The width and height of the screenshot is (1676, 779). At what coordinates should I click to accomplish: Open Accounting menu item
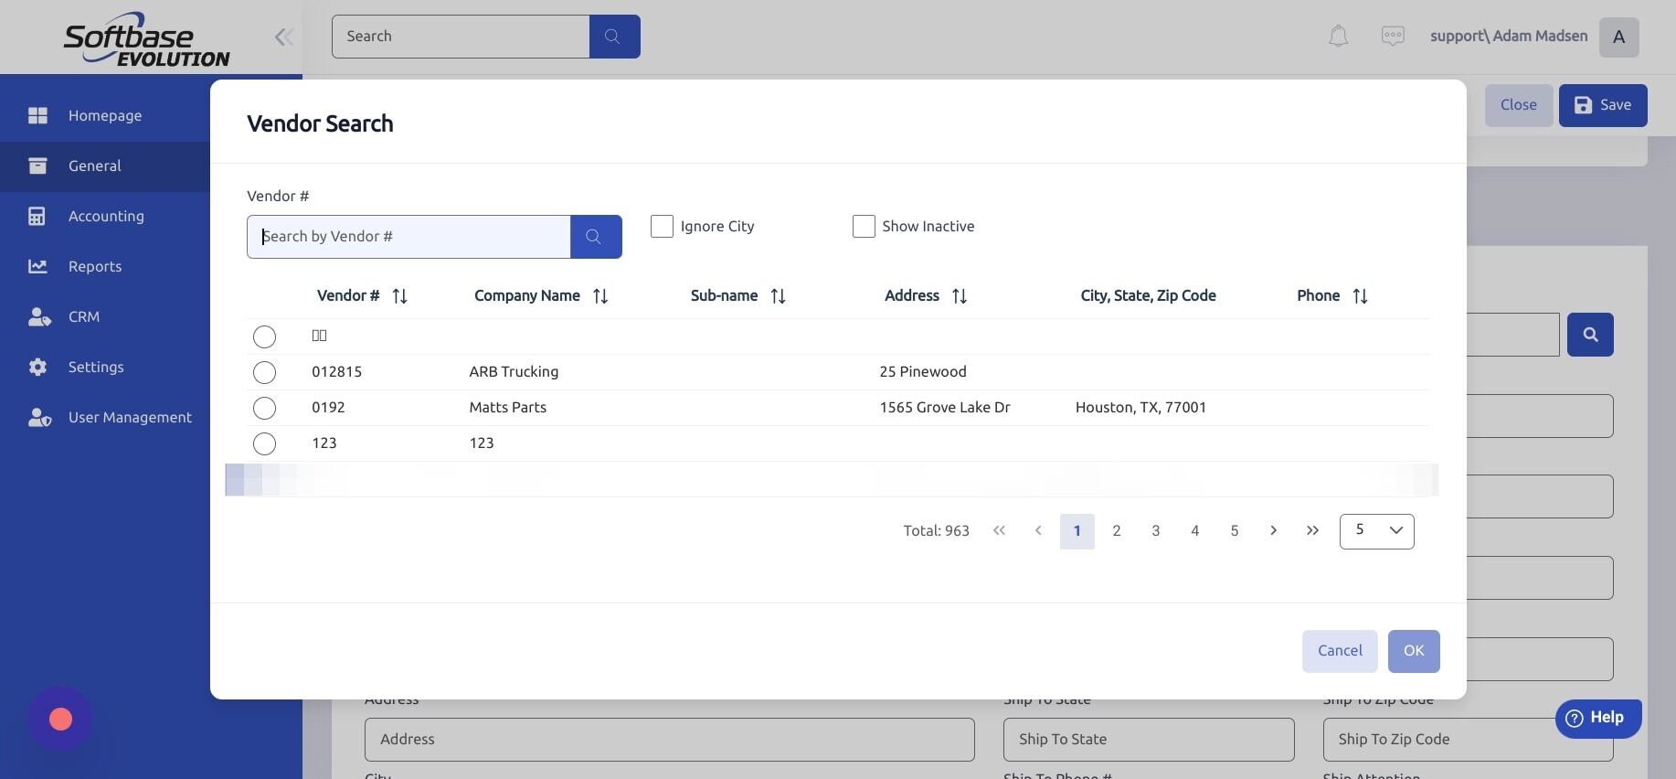[105, 217]
